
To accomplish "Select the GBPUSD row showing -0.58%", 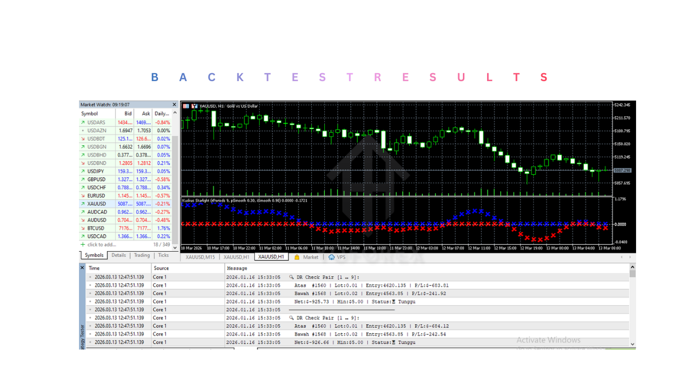I will (96, 179).
